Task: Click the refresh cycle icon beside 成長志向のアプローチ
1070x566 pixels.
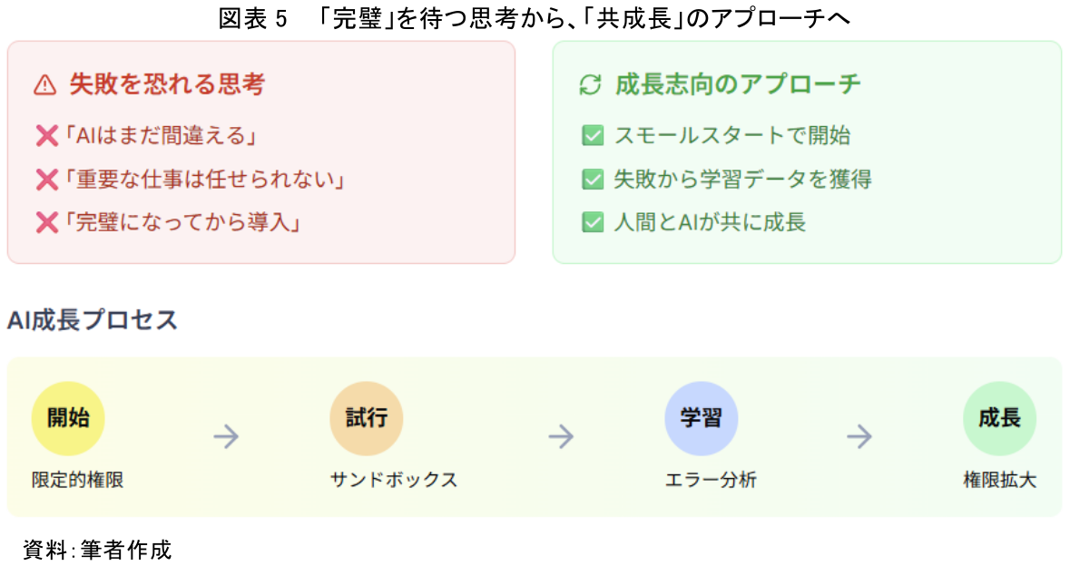Action: [x=590, y=85]
